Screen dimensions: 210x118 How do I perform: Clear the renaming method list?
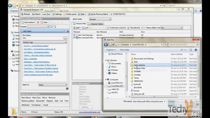point(44,23)
